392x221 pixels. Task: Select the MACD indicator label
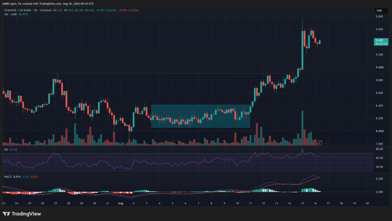pos(8,177)
